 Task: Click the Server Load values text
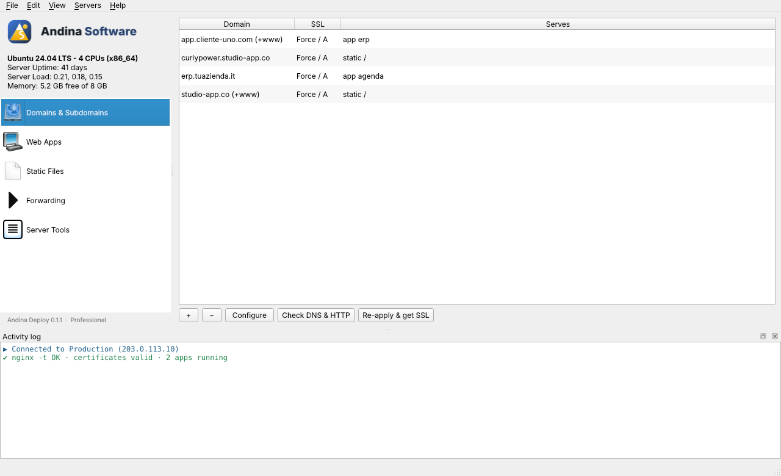pos(55,77)
